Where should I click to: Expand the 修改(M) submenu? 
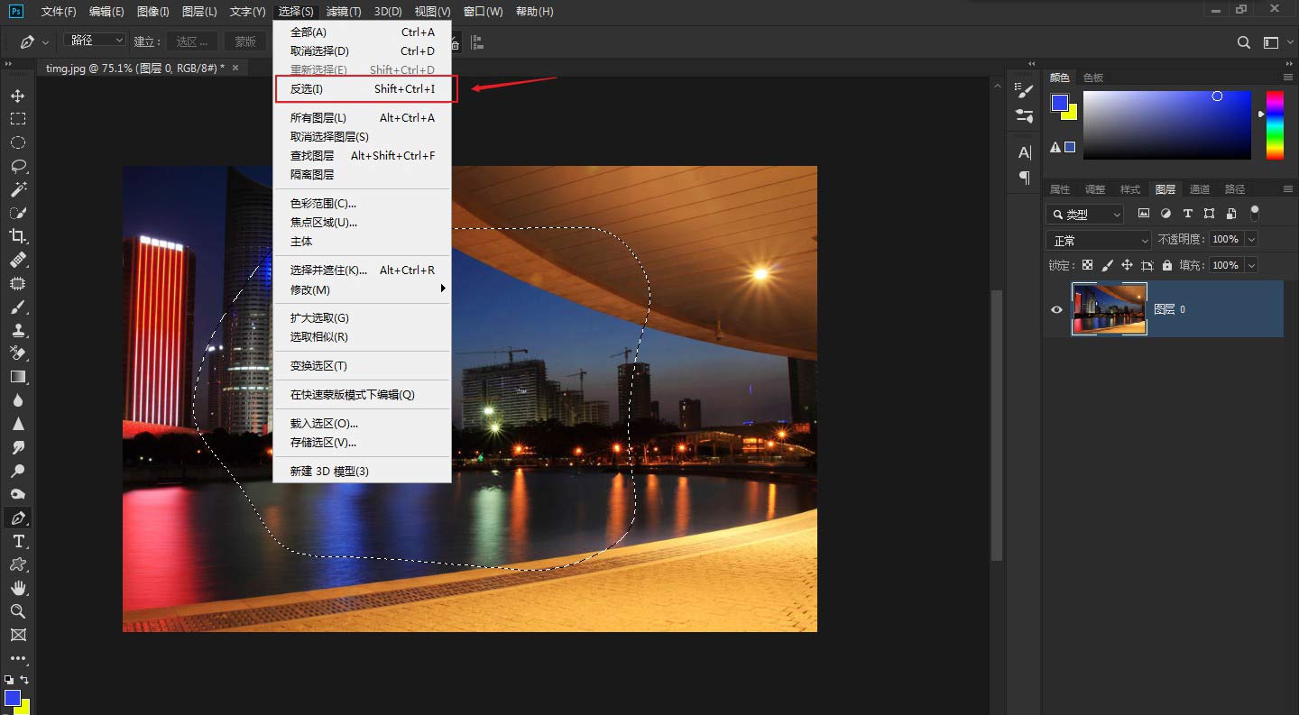coord(362,289)
